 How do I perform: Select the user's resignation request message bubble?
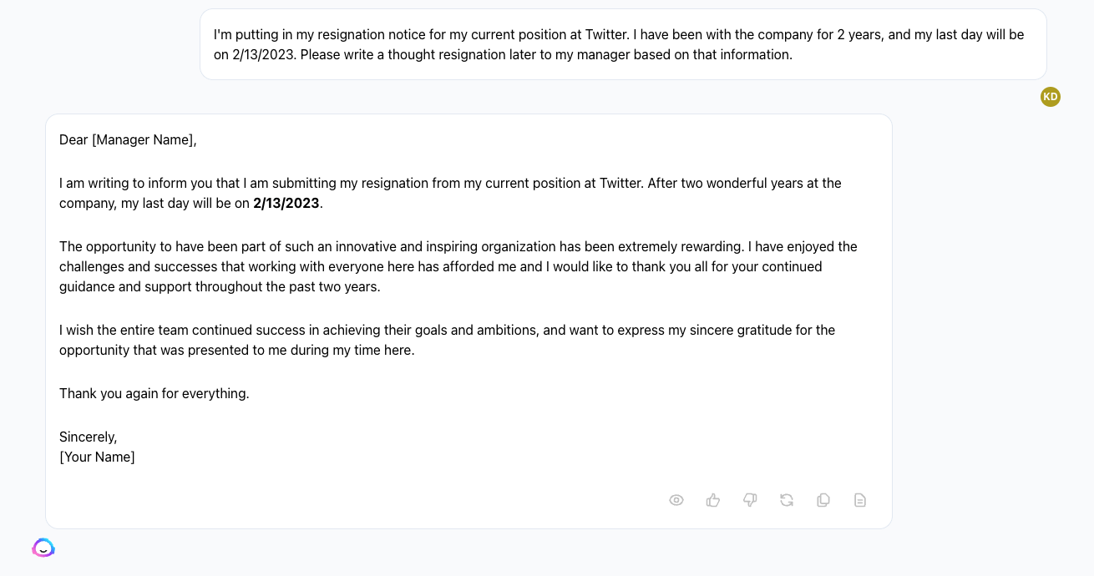point(622,43)
